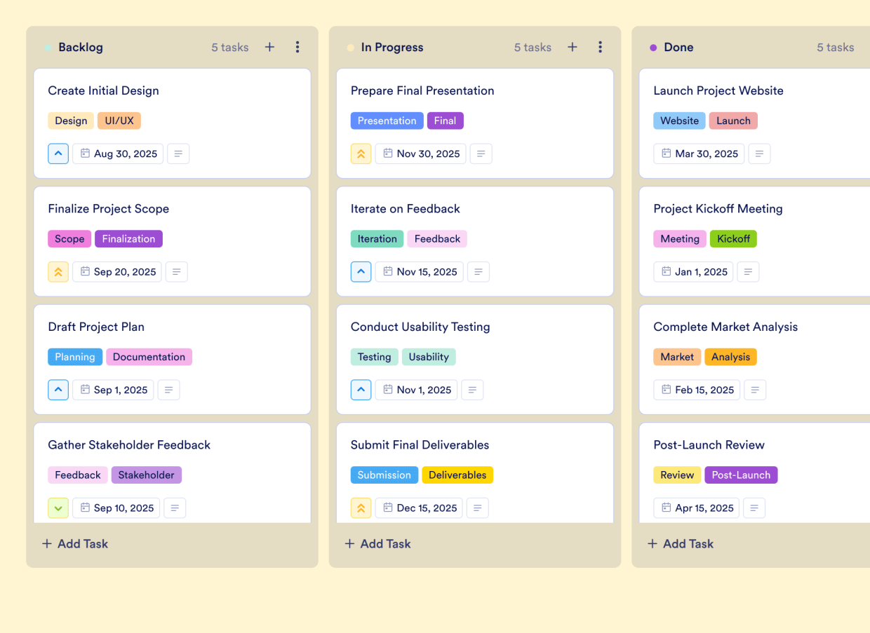
Task: Click the notes icon on Complete Market Analysis
Action: pyautogui.click(x=755, y=390)
